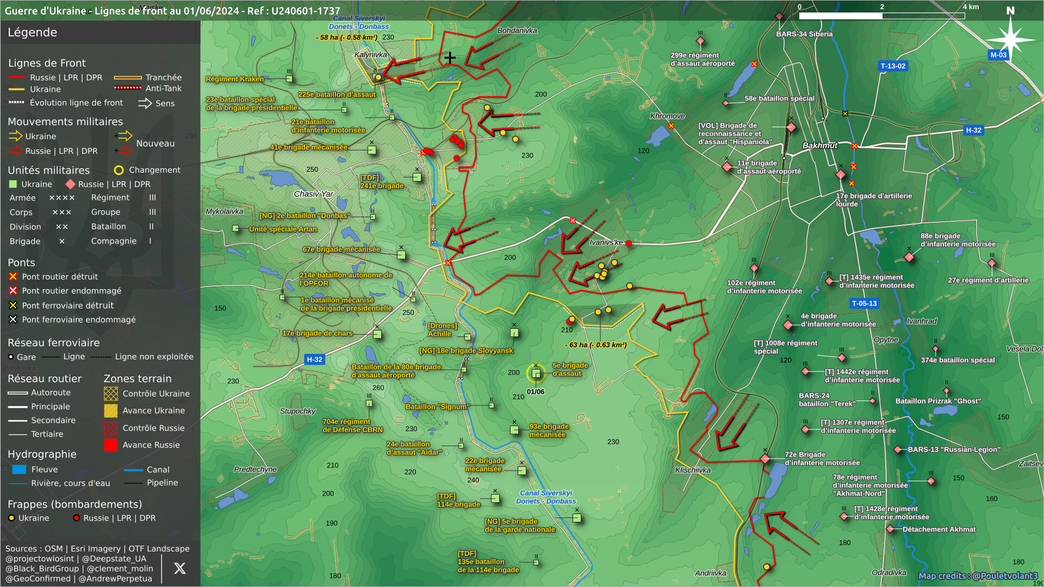
Task: Click the T-13-02 road shield marker
Action: 893,66
